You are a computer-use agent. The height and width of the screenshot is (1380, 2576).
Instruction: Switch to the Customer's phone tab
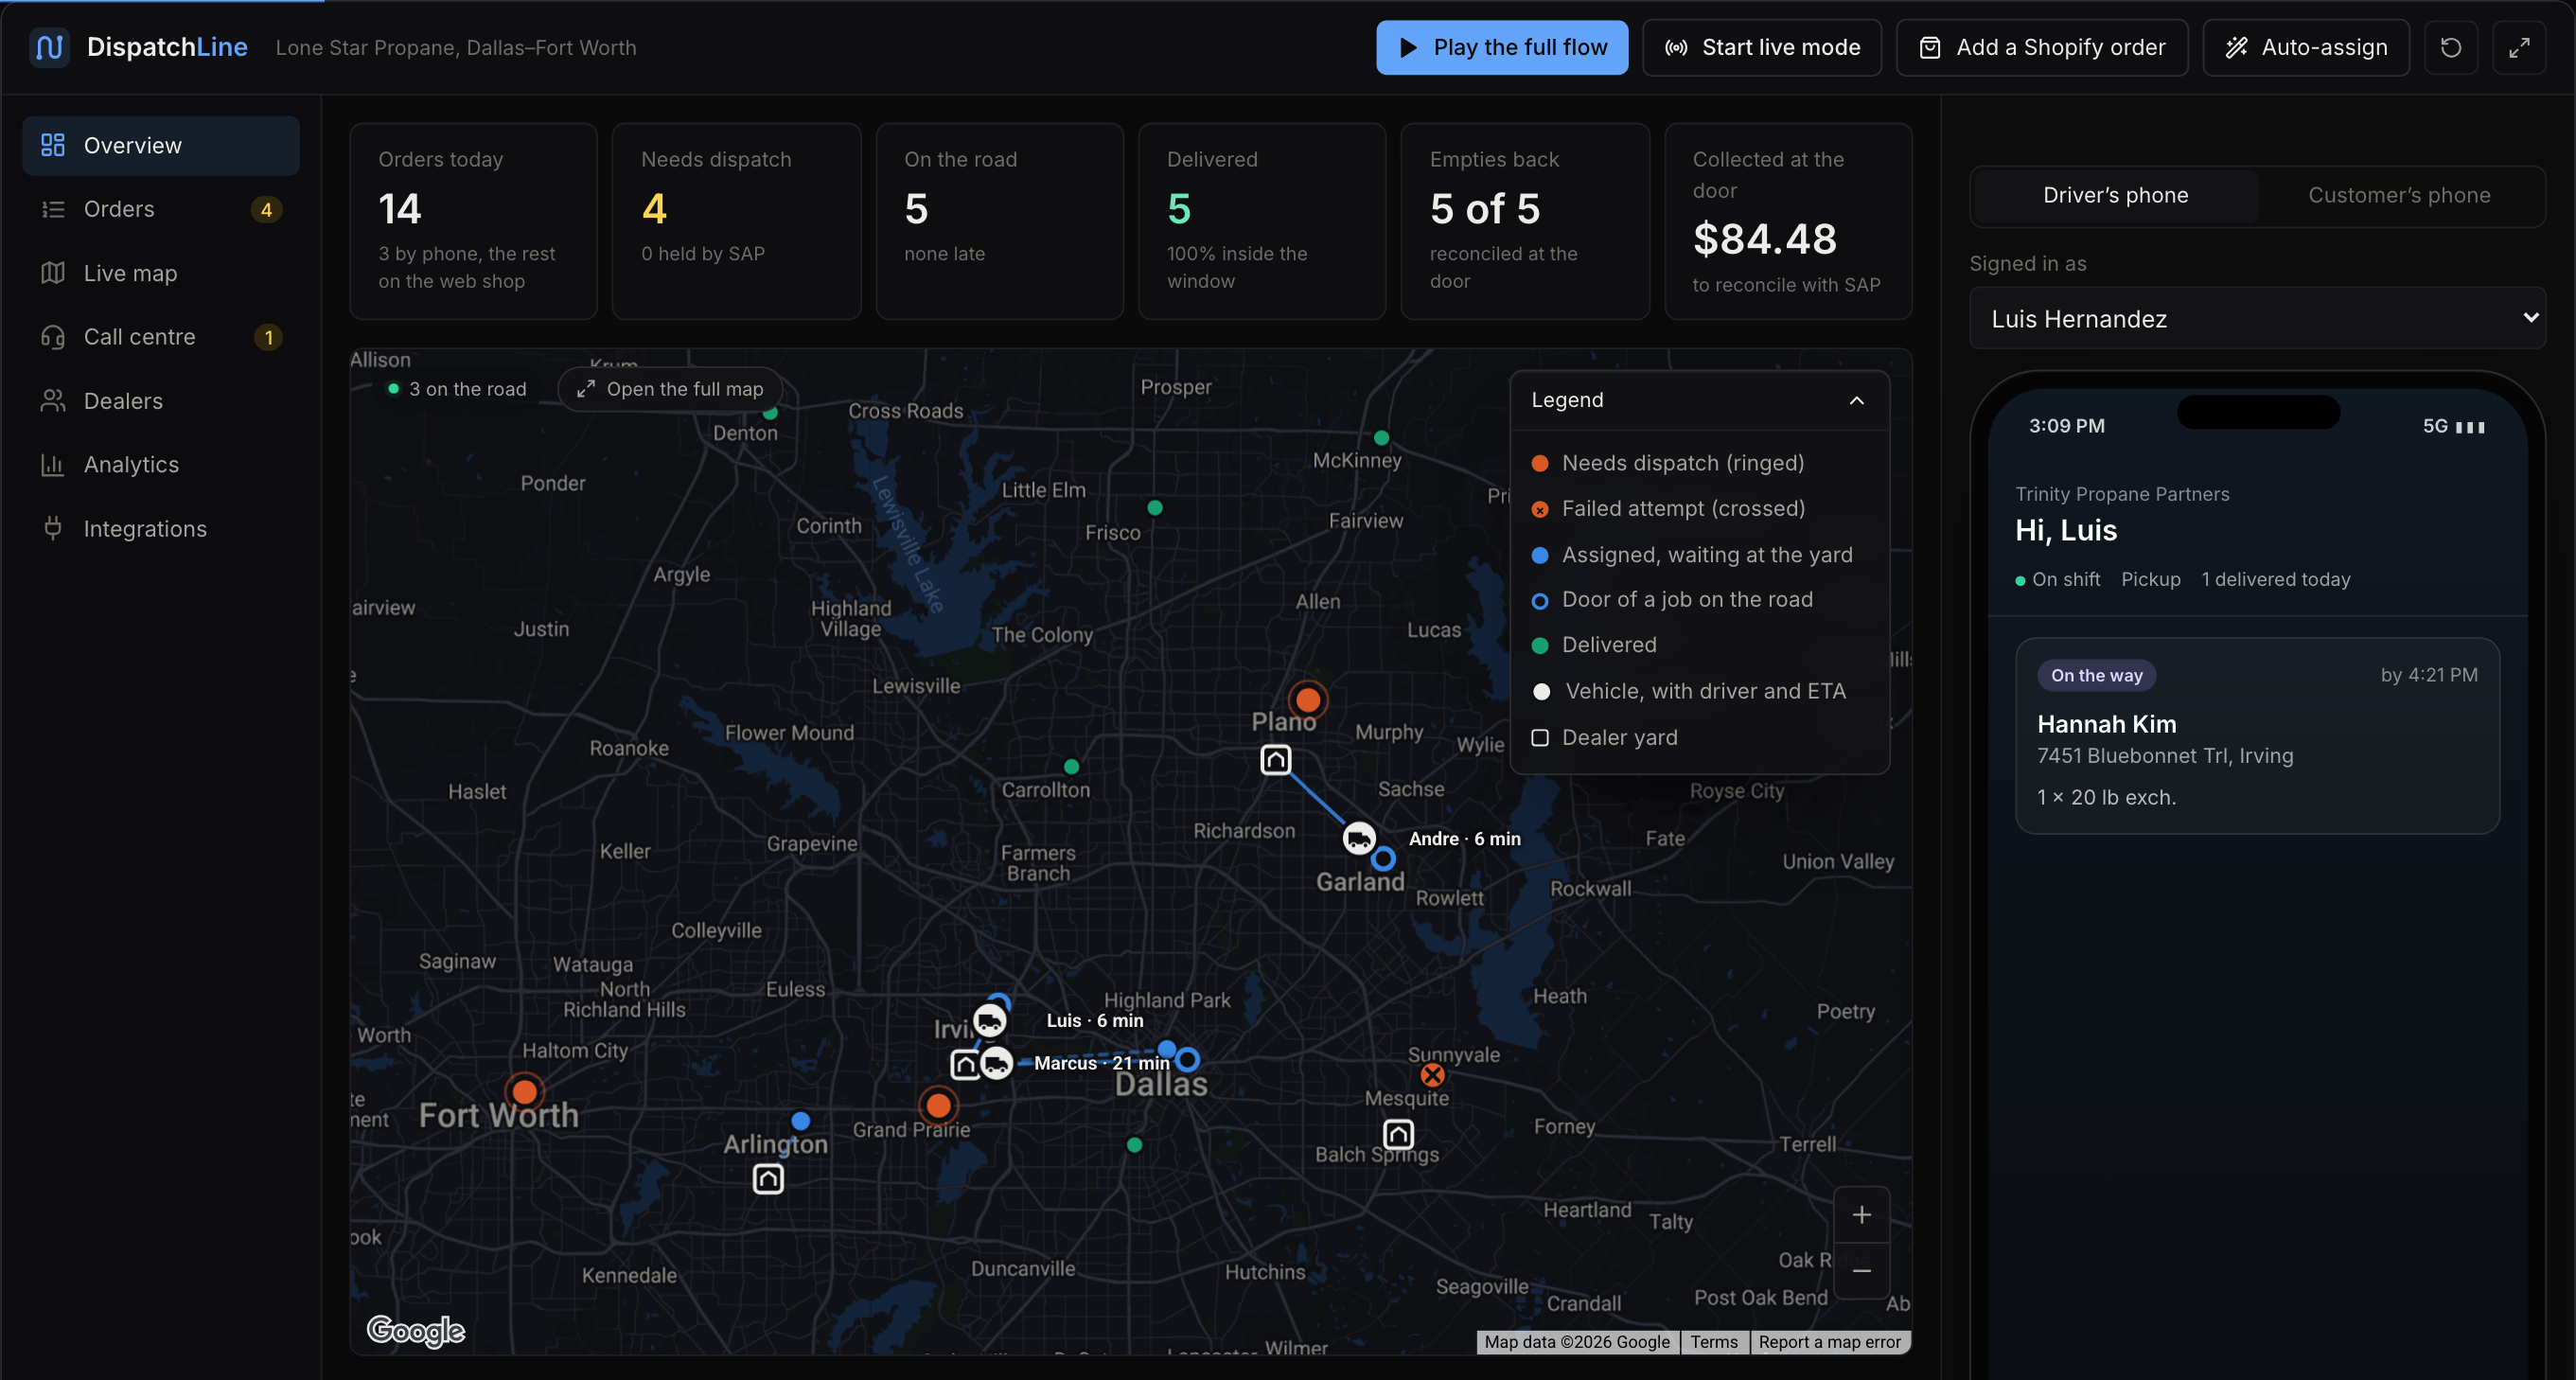[x=2399, y=195]
